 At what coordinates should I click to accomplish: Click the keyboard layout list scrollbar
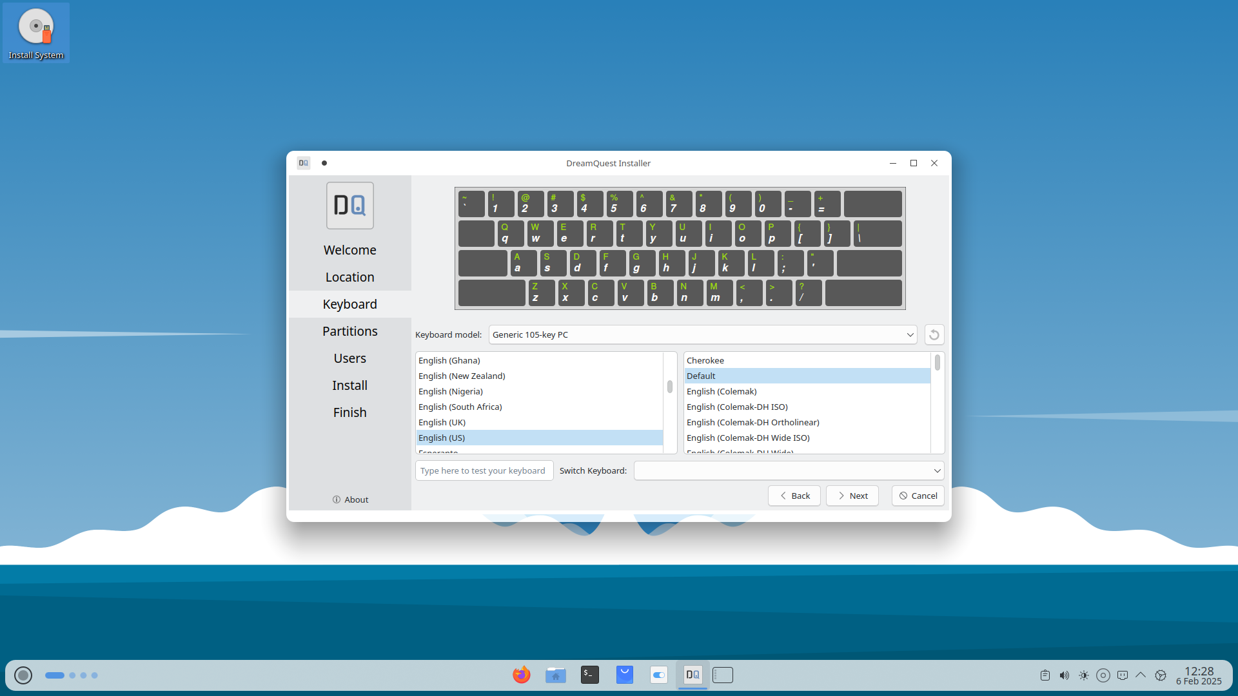pyautogui.click(x=669, y=387)
